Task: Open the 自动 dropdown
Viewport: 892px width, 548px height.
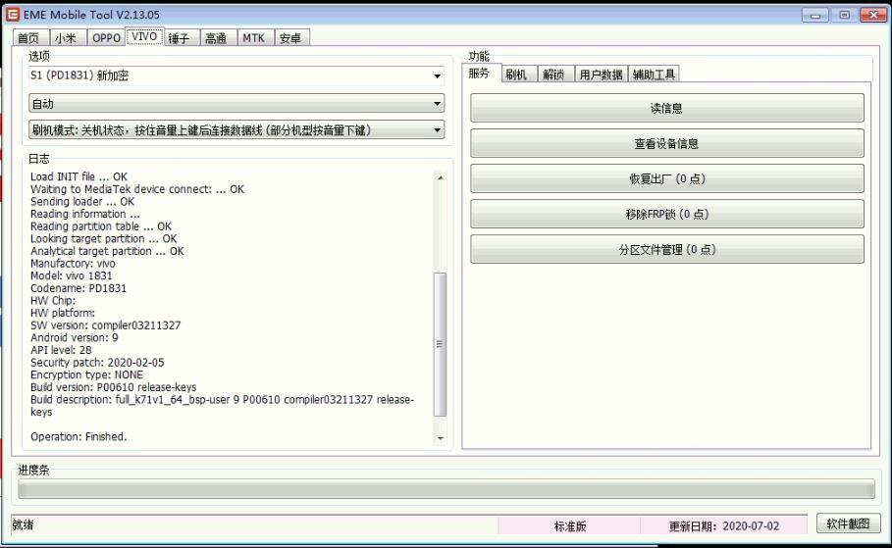Action: (x=236, y=104)
